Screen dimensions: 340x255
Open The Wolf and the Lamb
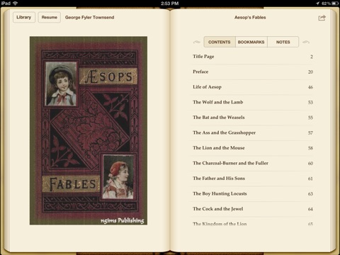[x=252, y=102]
